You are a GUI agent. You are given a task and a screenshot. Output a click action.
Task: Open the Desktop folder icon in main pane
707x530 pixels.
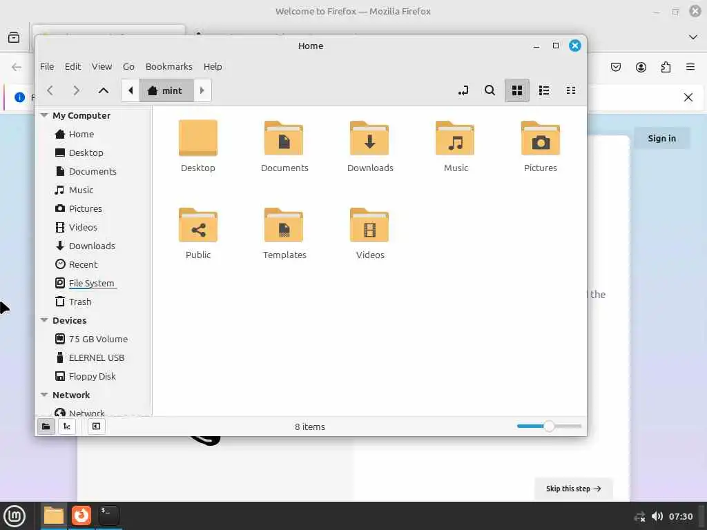coord(198,138)
